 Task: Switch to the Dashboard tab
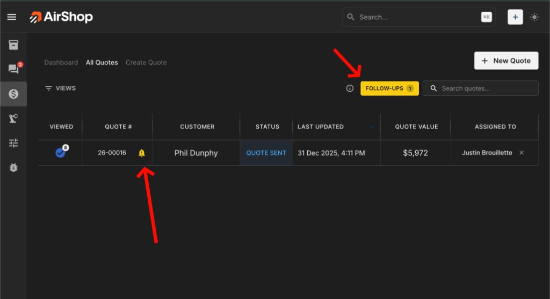61,63
